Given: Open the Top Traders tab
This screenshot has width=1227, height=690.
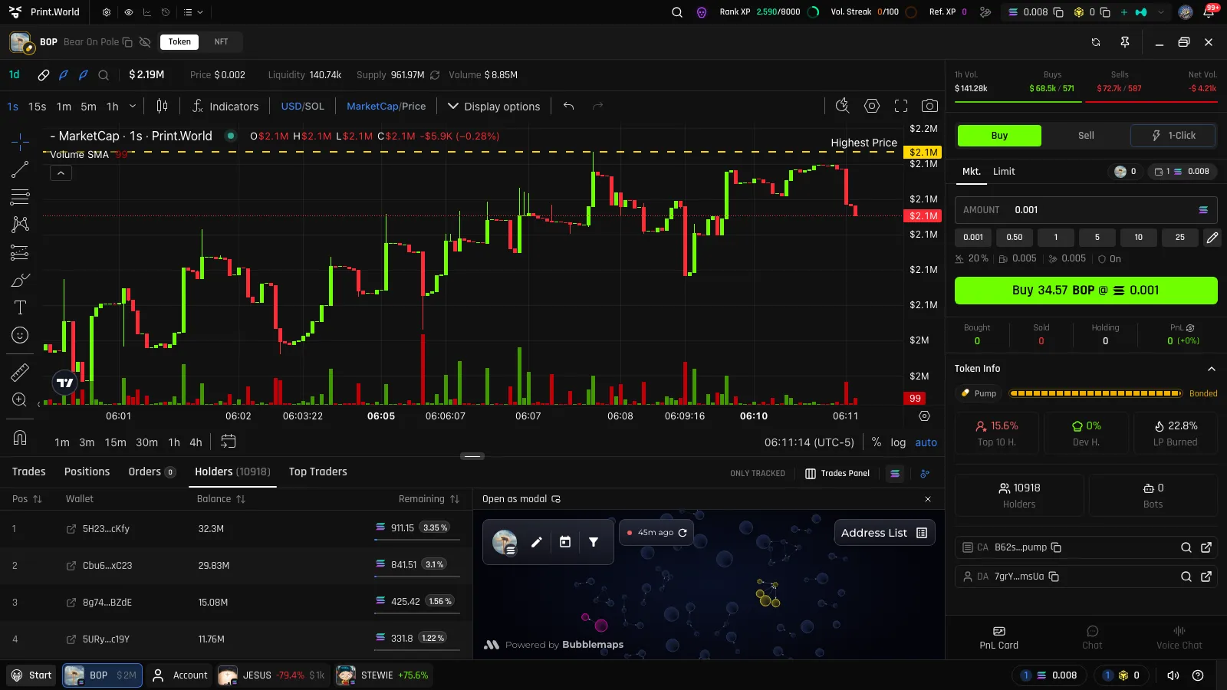Looking at the screenshot, I should pyautogui.click(x=317, y=472).
